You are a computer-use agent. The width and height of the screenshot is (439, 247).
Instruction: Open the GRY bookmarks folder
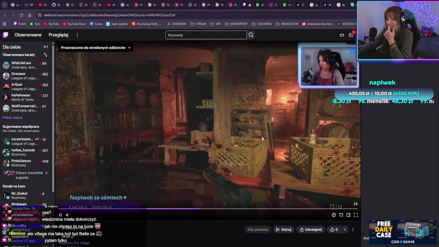coord(215,24)
